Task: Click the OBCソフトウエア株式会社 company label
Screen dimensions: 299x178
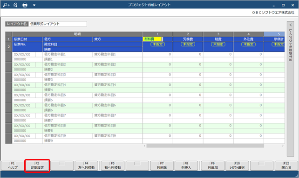Action: tap(273, 13)
